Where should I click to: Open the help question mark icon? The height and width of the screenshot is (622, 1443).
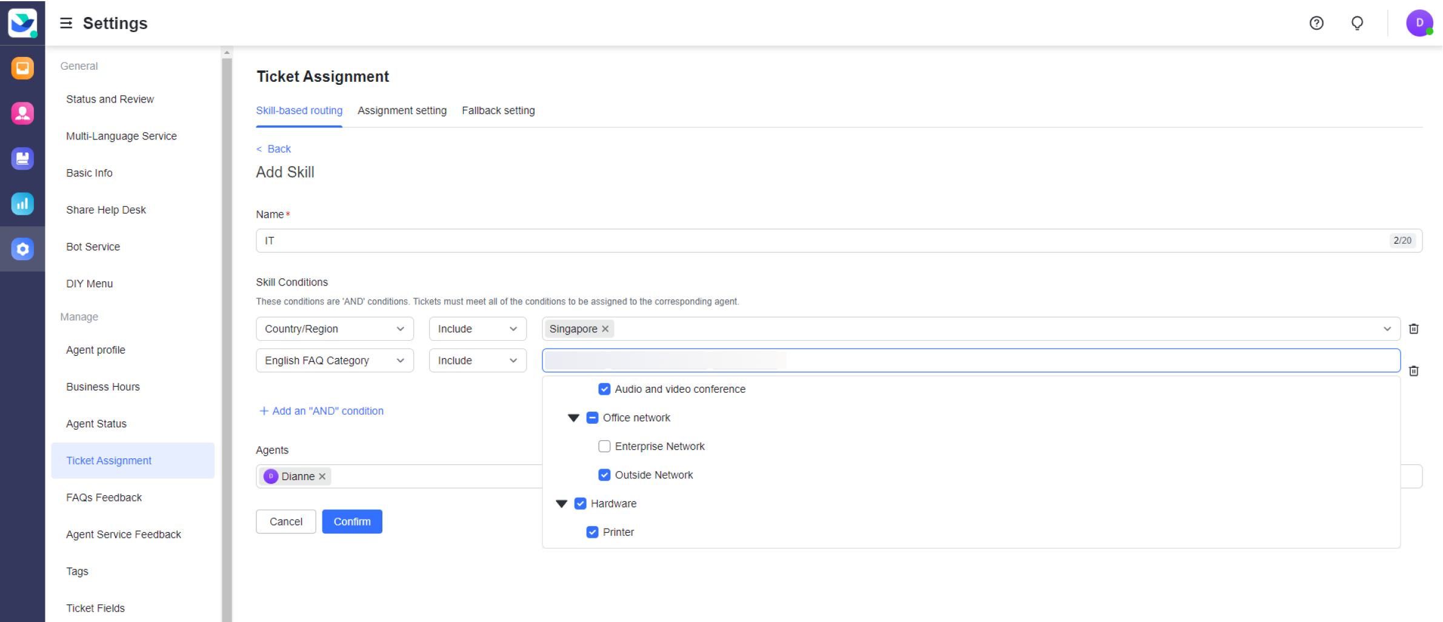click(1316, 23)
